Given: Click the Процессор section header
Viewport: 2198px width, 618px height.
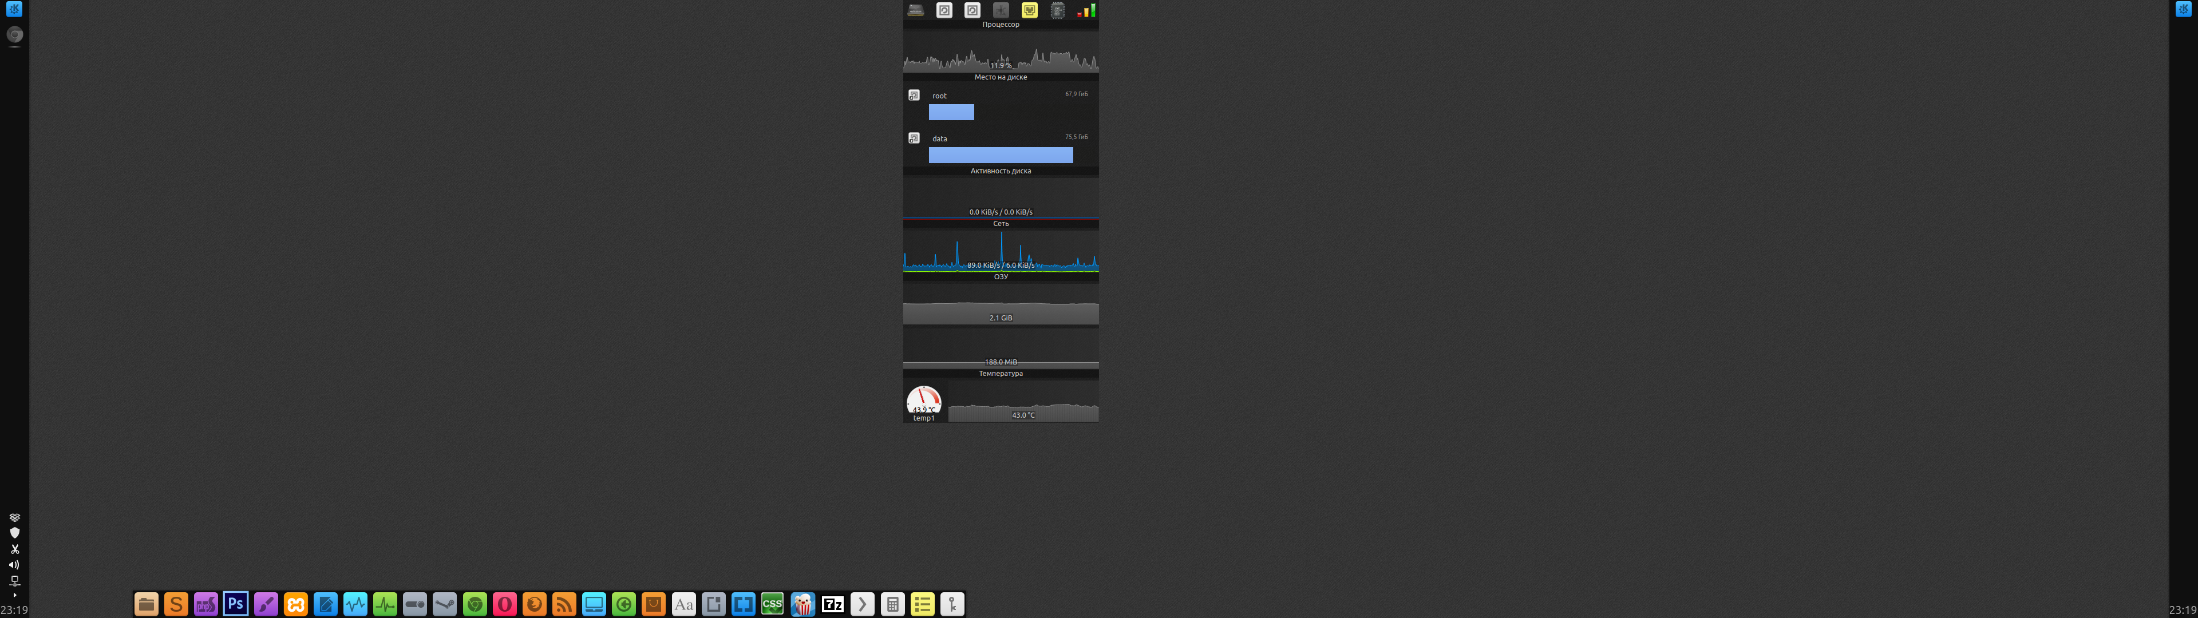Looking at the screenshot, I should tap(1001, 25).
